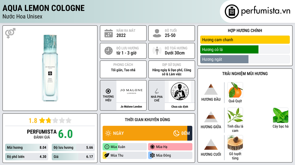Click the gray Hương ngát accord bar

(x=224, y=59)
